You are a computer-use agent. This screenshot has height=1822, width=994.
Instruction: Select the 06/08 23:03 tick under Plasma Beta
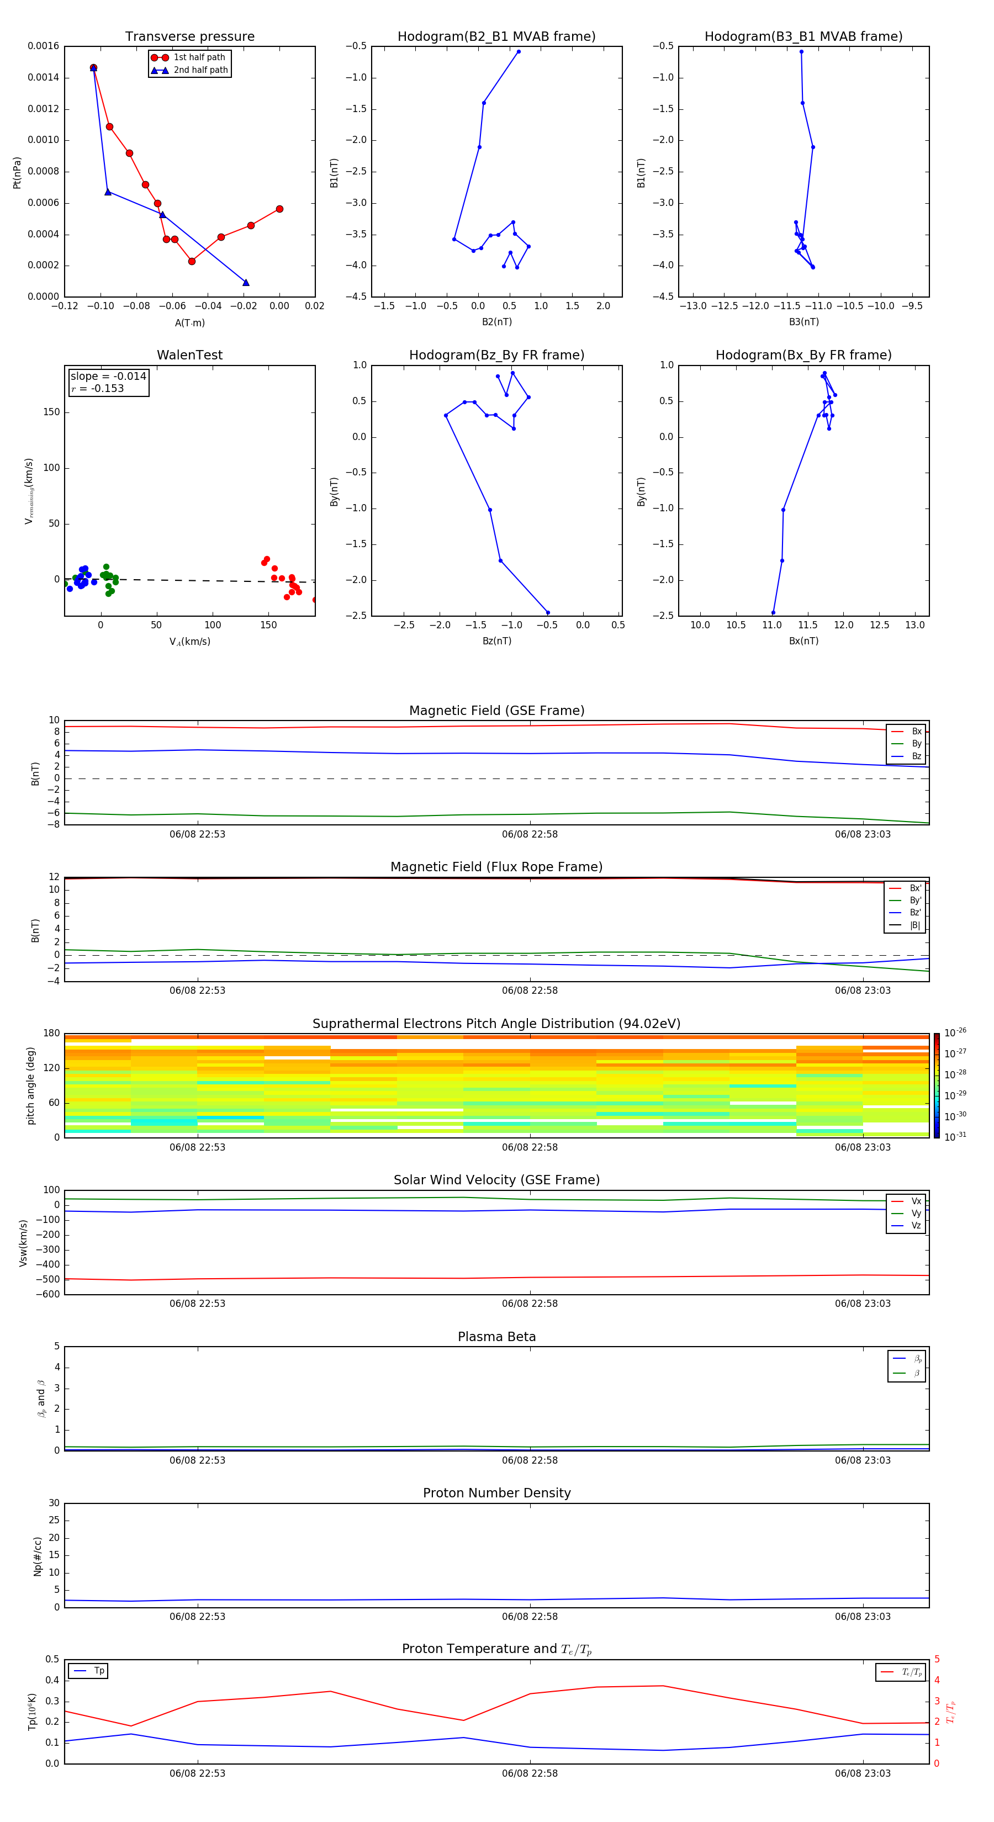click(x=863, y=1460)
